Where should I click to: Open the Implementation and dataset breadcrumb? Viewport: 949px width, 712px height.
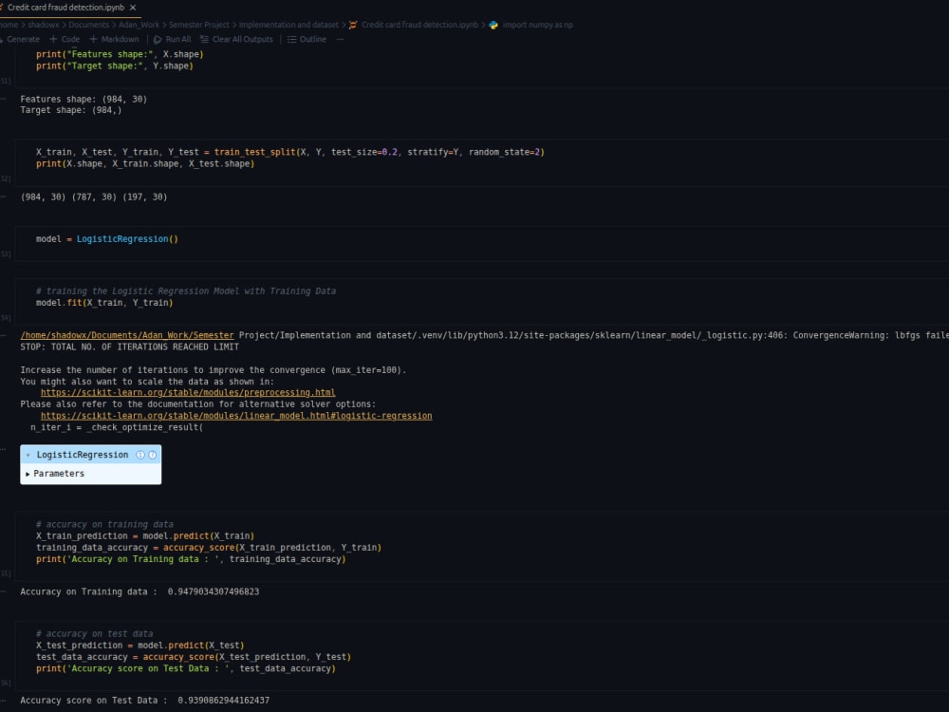(288, 25)
